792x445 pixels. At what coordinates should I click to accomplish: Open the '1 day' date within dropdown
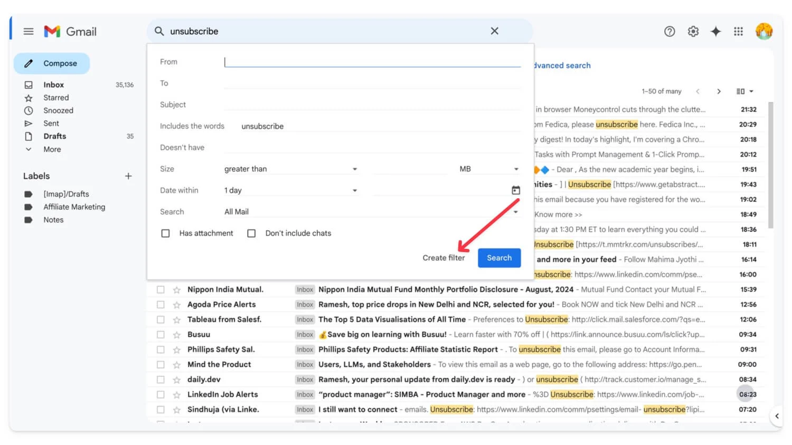[290, 190]
